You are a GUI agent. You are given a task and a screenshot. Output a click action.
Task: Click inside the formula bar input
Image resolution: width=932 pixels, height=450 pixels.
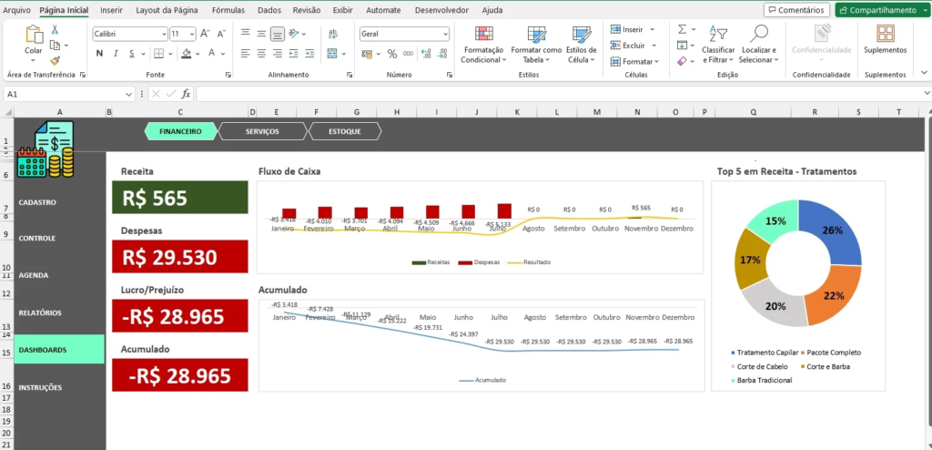point(546,94)
